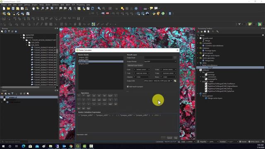265x149 pixels.
Task: Collapse the SAGA group in toolbox
Action: coord(198,94)
